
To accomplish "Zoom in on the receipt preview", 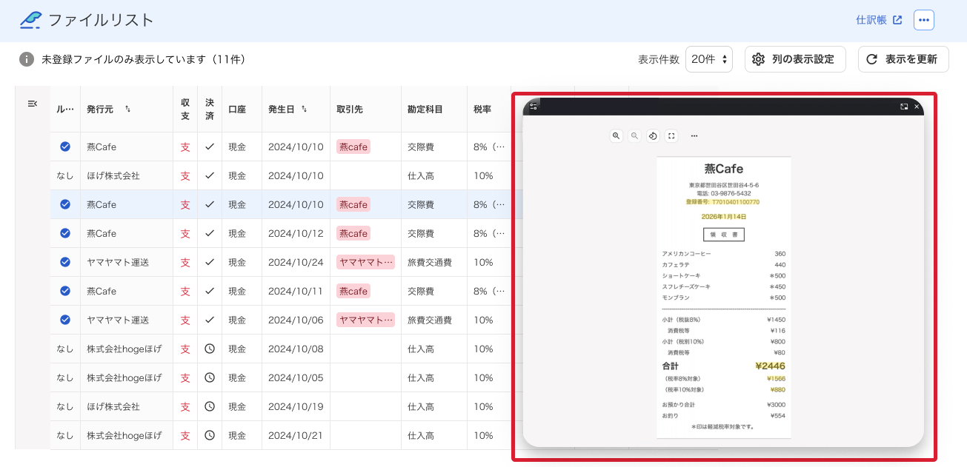I will pyautogui.click(x=616, y=135).
